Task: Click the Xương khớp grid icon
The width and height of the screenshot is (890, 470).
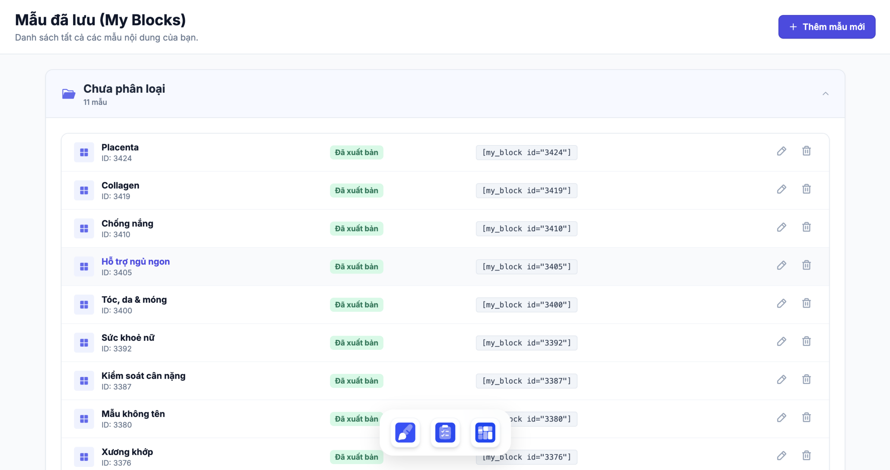Action: coord(84,457)
